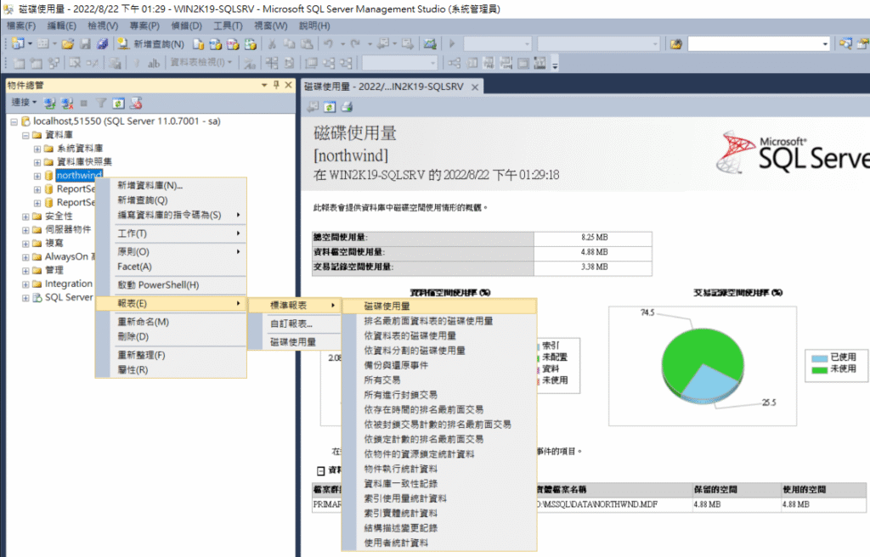The image size is (870, 557).
Task: Select 新增資料庫(N)... in context menu
Action: pyautogui.click(x=171, y=185)
